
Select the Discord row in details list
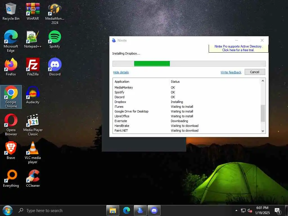click(x=187, y=97)
